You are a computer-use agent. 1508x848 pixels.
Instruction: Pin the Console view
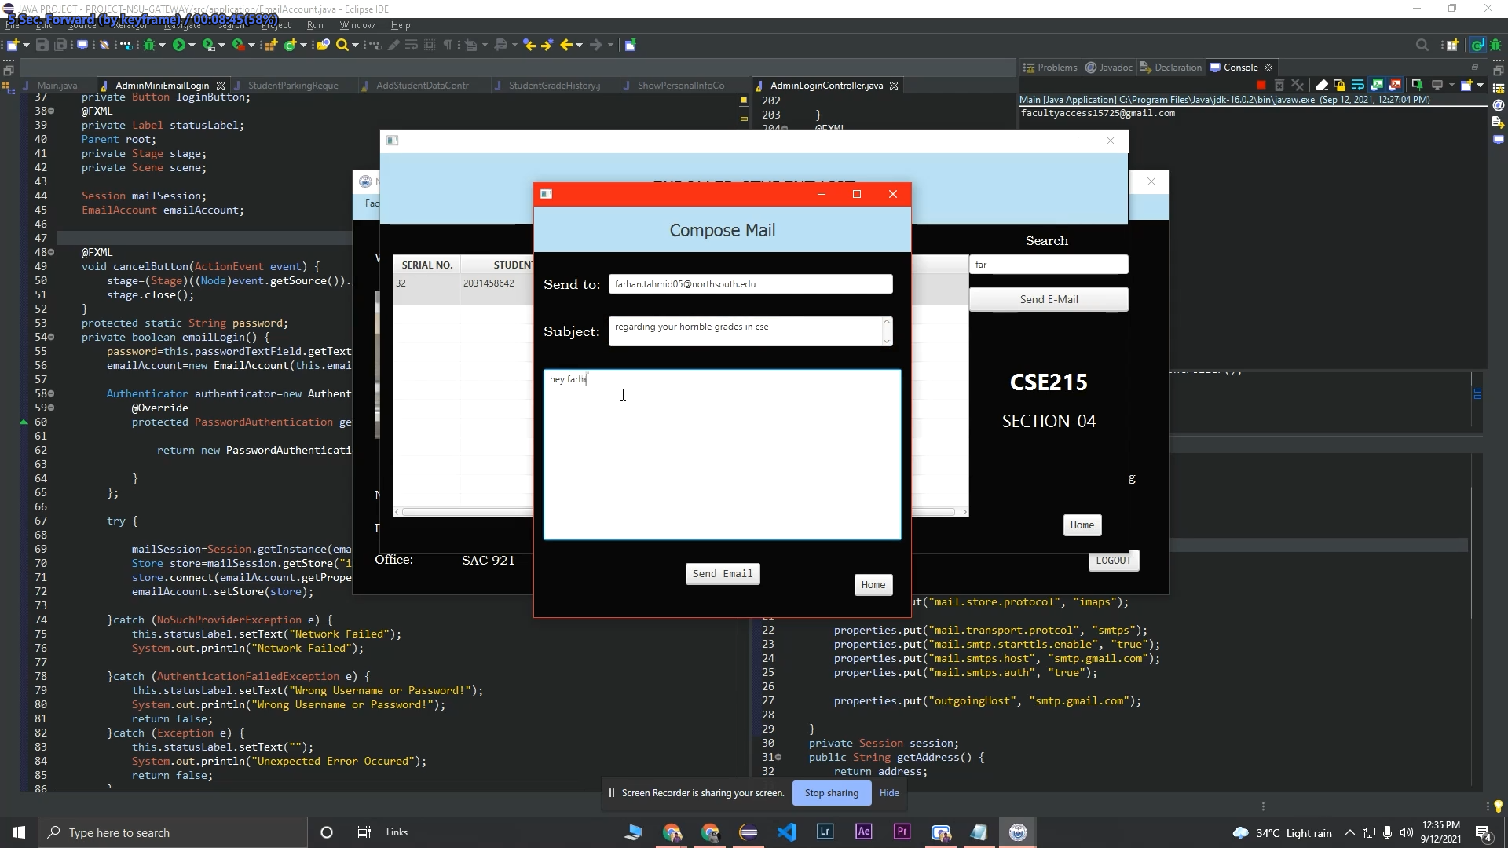[1418, 84]
